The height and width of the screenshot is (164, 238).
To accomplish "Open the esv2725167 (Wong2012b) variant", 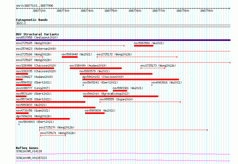I will click(x=34, y=60).
